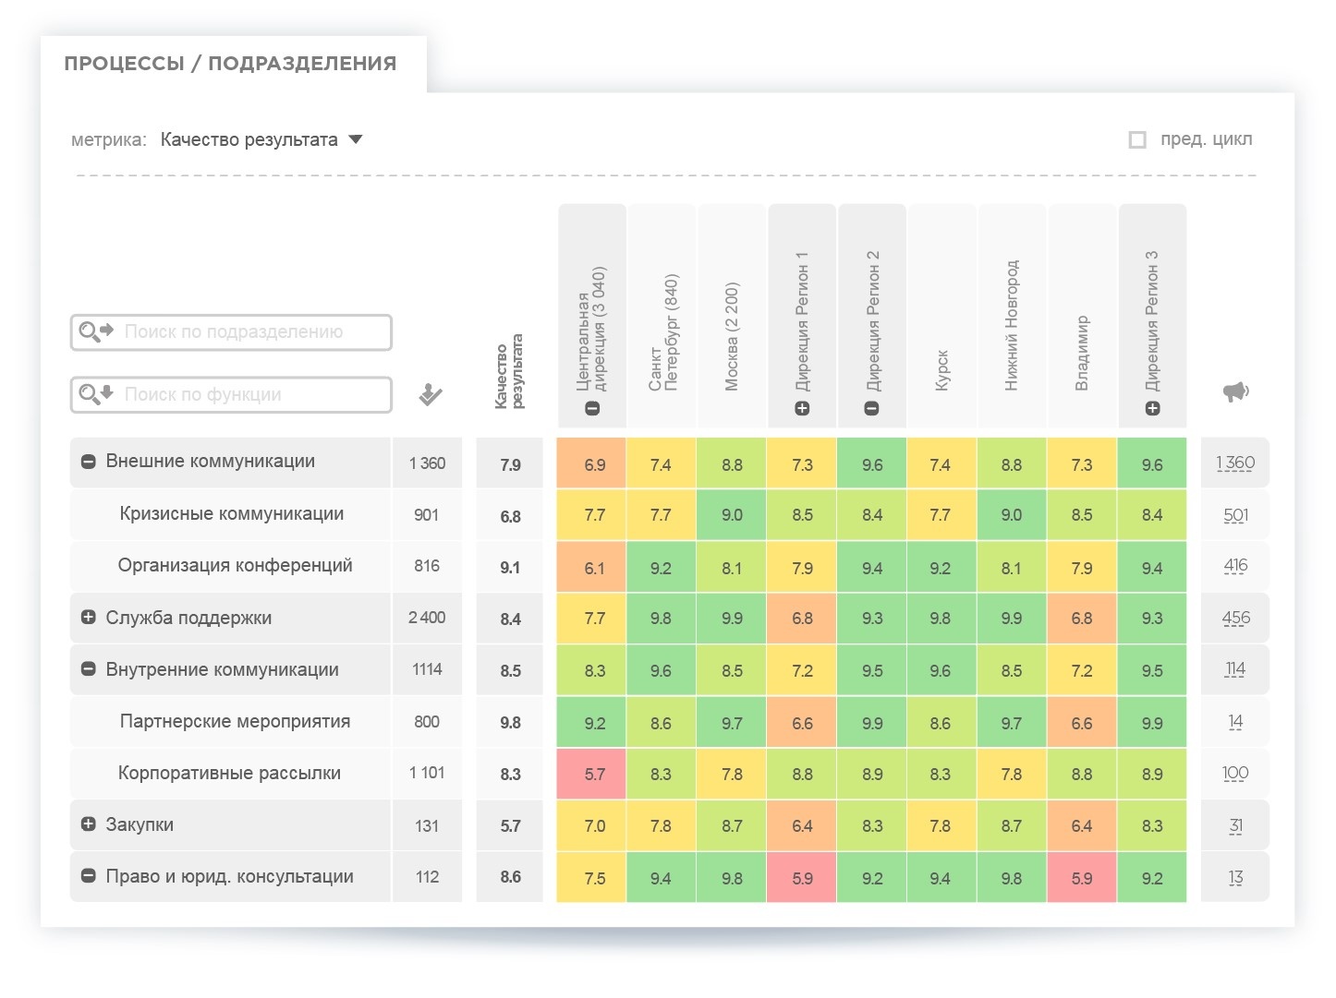Image resolution: width=1336 pixels, height=998 pixels.
Task: Open the 1 360 feedback count link
Action: pyautogui.click(x=1235, y=463)
